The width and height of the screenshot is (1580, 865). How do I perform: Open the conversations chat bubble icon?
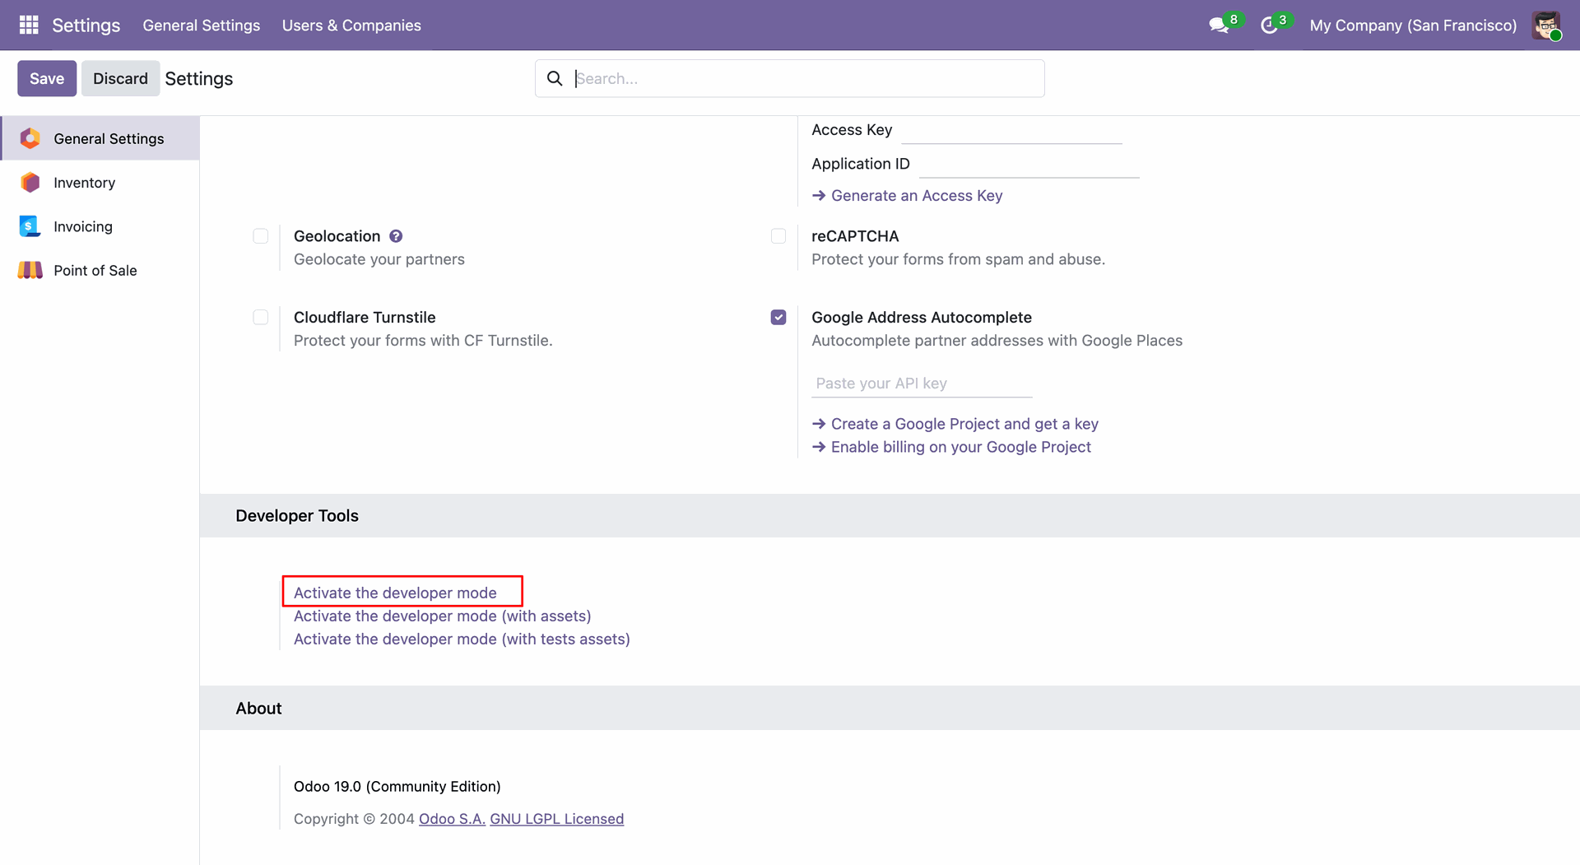(1218, 26)
